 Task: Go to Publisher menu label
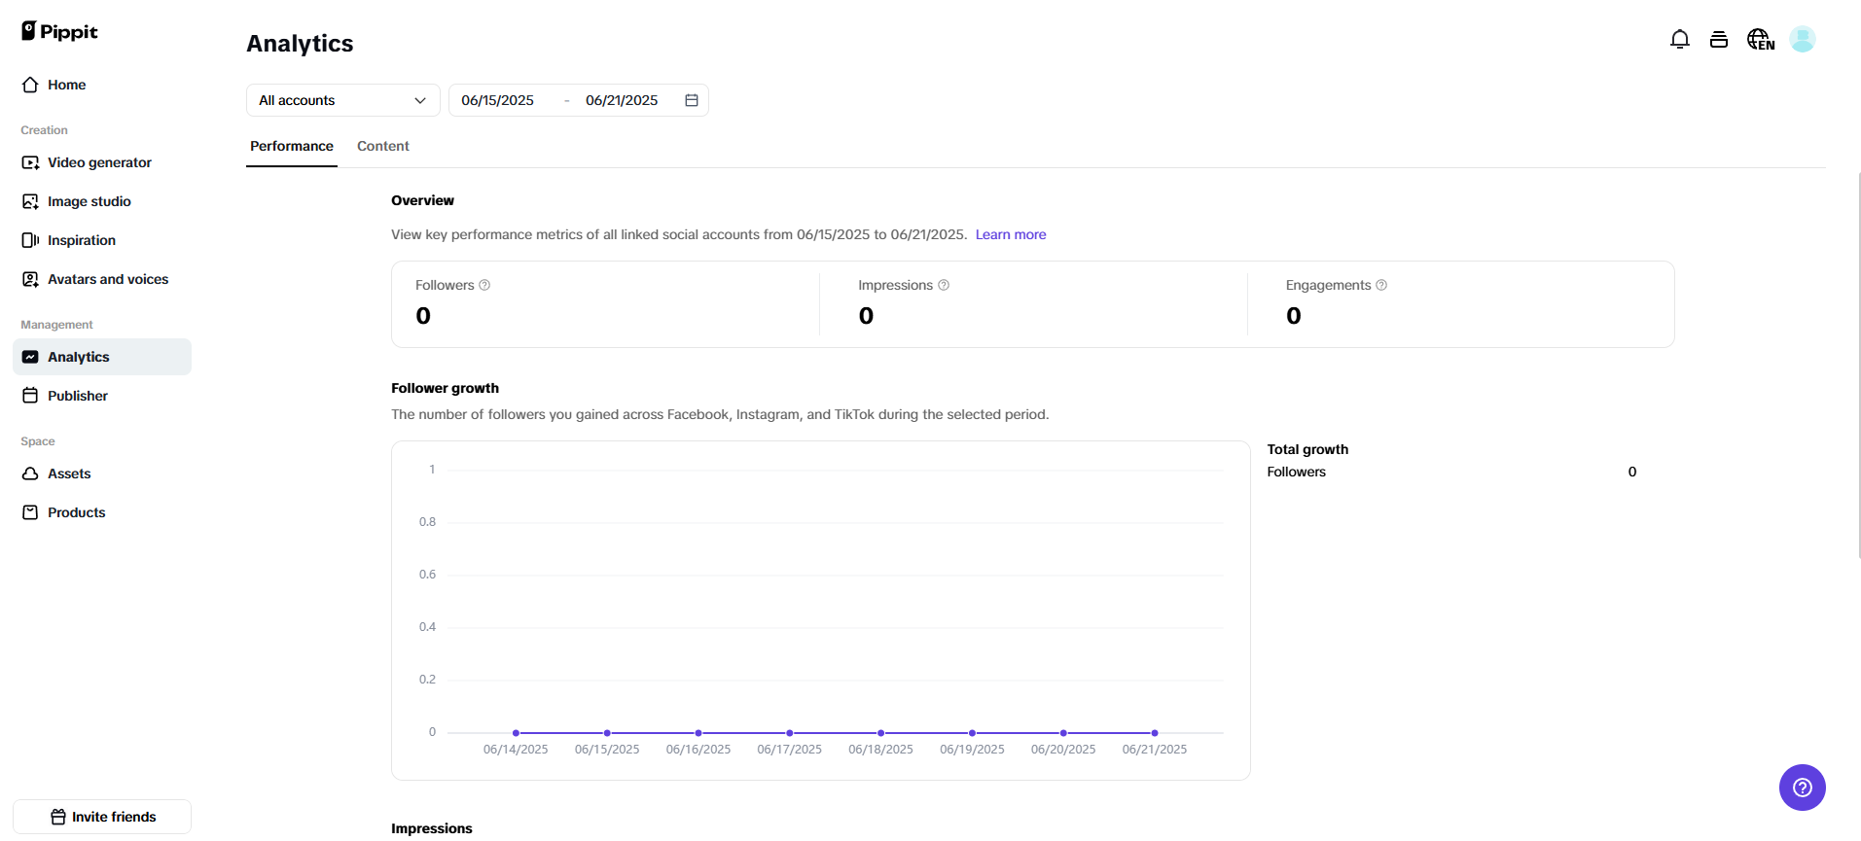pos(78,396)
